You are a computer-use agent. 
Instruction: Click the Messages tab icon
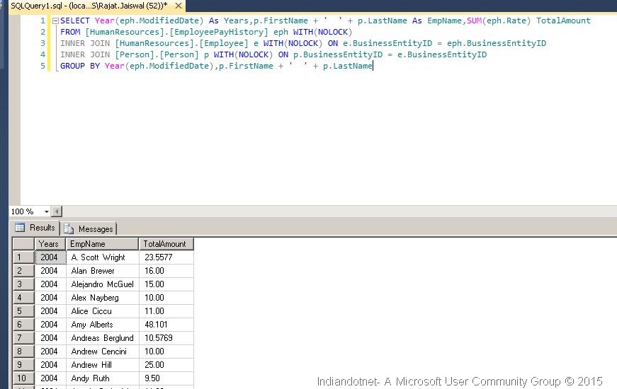[69, 228]
